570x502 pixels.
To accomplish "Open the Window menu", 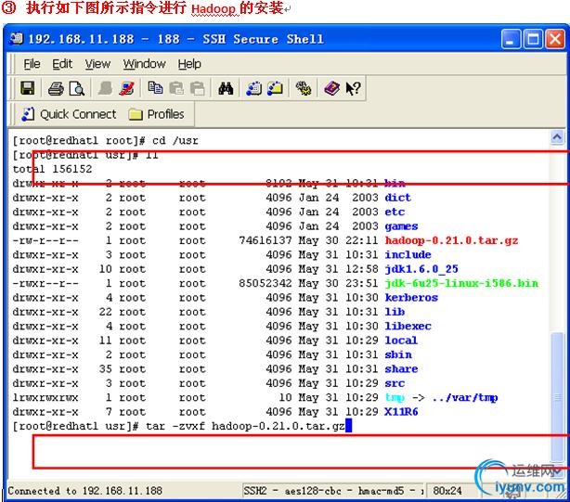I will [x=144, y=64].
